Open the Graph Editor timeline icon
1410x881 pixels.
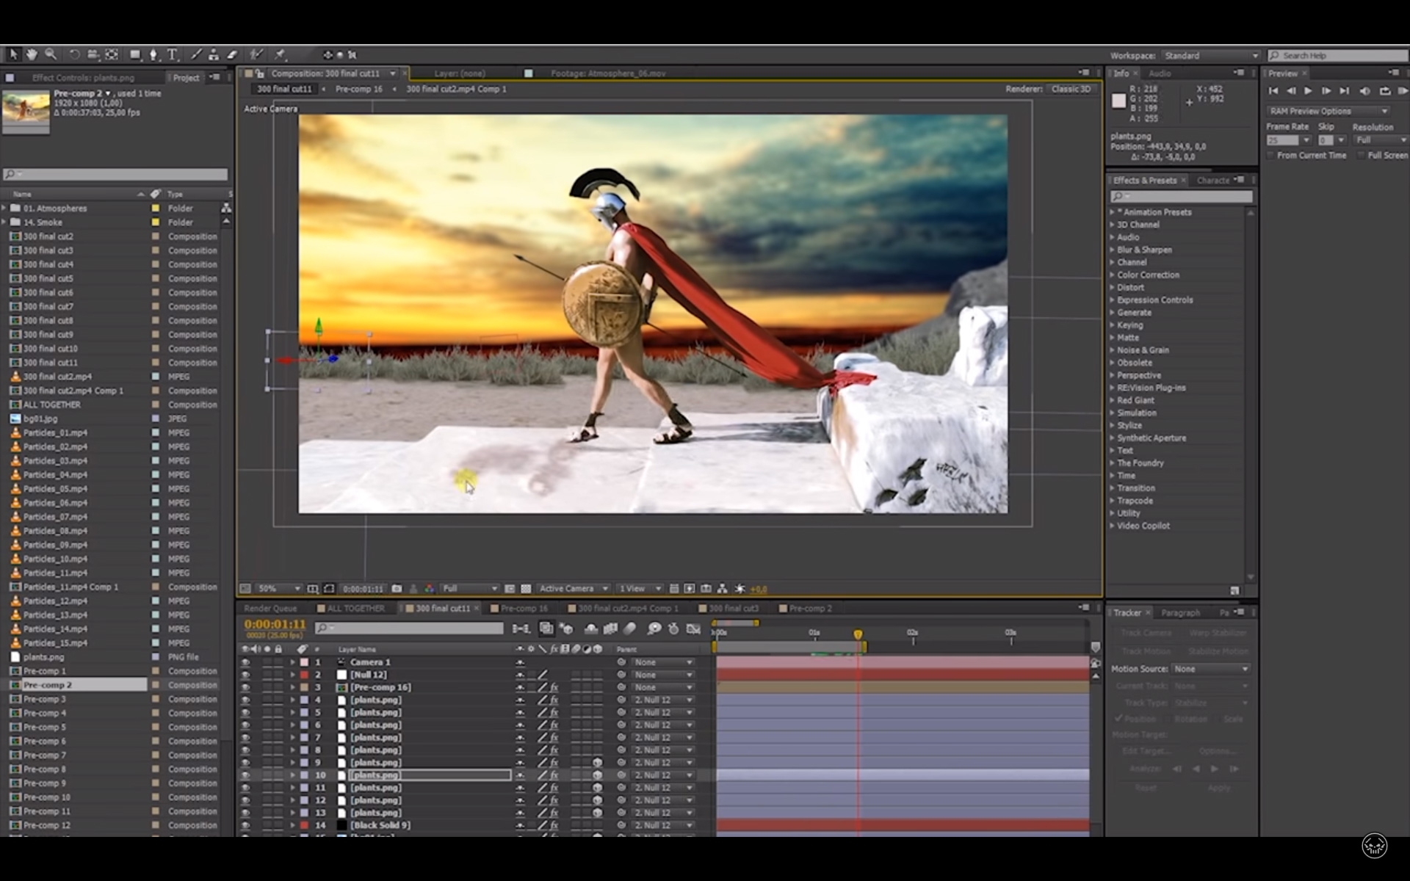pyautogui.click(x=693, y=628)
